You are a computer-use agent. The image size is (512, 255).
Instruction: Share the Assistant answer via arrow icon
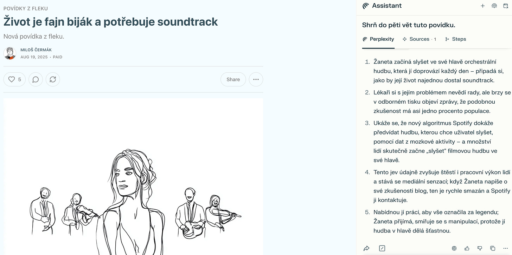click(366, 248)
